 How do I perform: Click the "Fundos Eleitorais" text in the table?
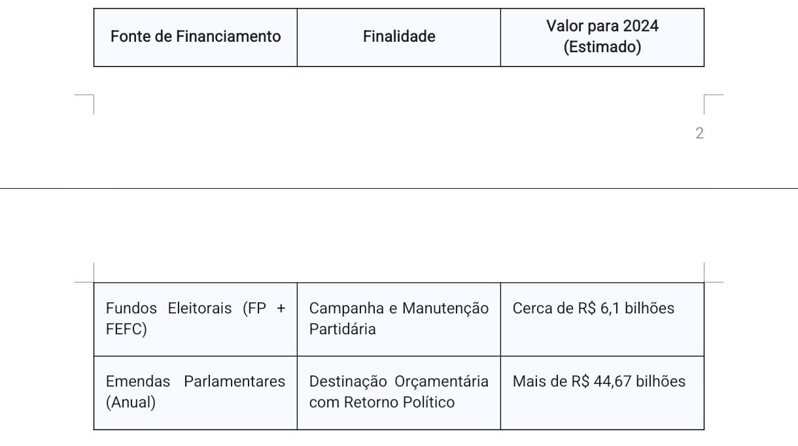[169, 308]
